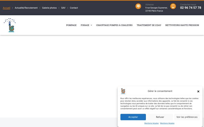Open Galerie photos
204x127 pixels.
(49, 8)
